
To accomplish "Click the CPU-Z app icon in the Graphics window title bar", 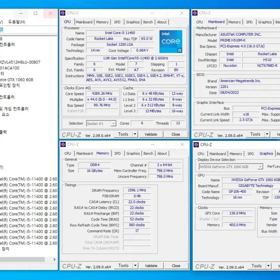I will tap(196, 145).
